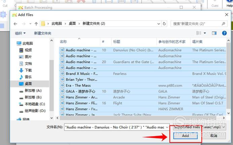The height and width of the screenshot is (145, 233).
Task: Expand the address bar history dropdown
Action: tap(159, 24)
